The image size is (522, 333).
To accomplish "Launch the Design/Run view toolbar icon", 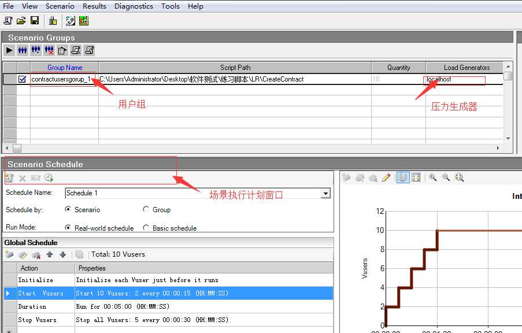I will pyautogui.click(x=71, y=21).
